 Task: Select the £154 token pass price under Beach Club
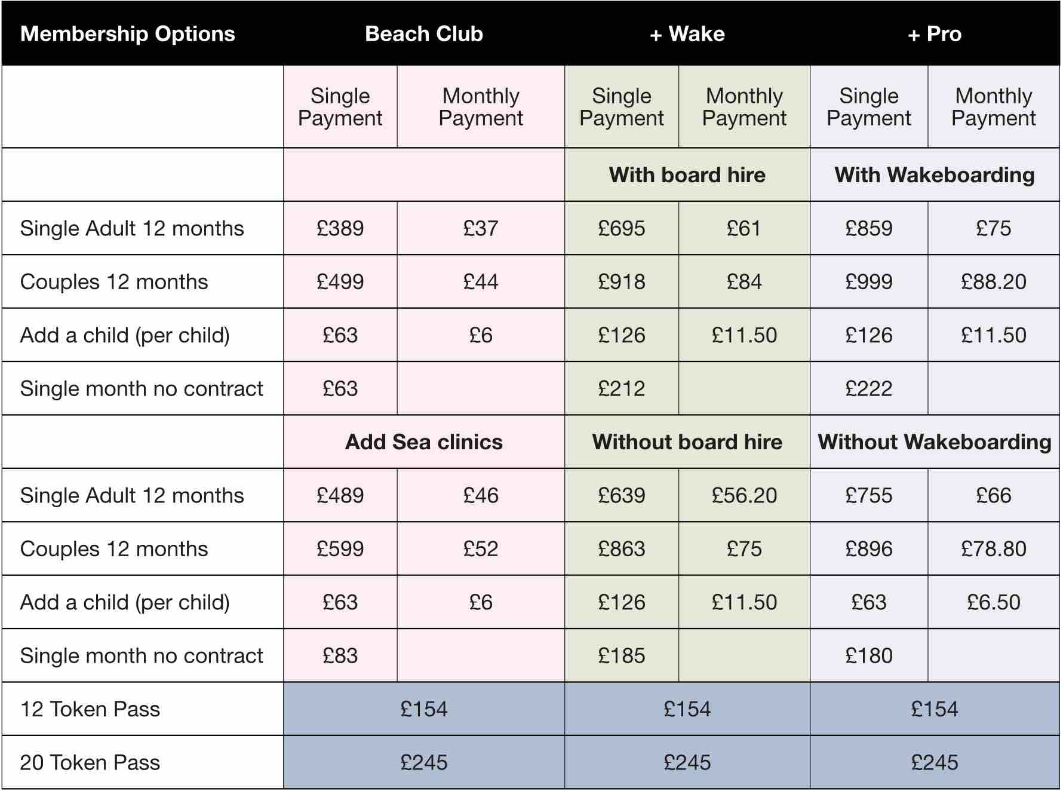click(424, 709)
